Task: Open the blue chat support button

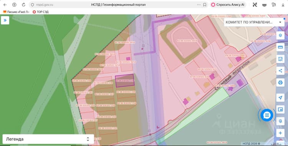Action: (x=267, y=115)
